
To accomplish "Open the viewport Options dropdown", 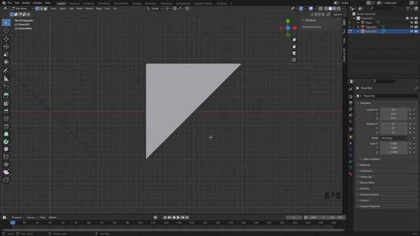I will coord(339,14).
